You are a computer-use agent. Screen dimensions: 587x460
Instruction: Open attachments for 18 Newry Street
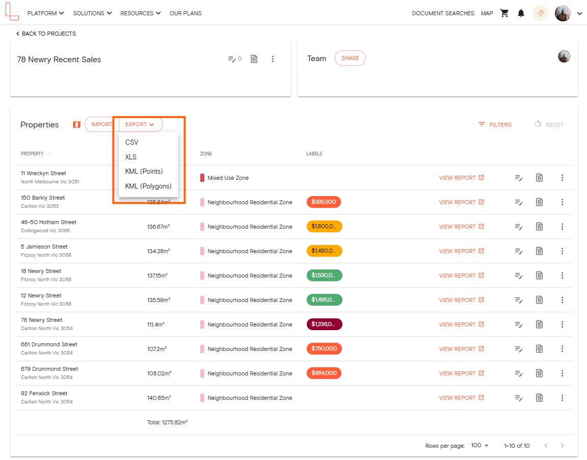click(539, 276)
